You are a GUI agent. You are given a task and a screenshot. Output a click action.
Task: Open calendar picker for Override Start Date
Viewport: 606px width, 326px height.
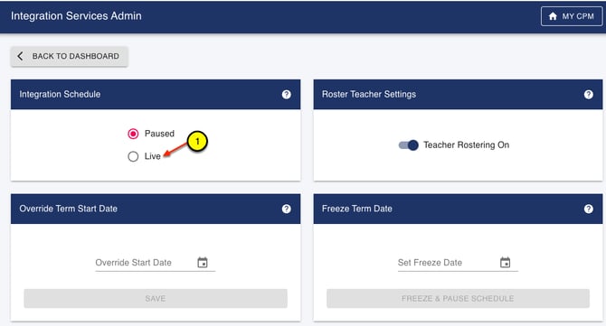pyautogui.click(x=203, y=263)
